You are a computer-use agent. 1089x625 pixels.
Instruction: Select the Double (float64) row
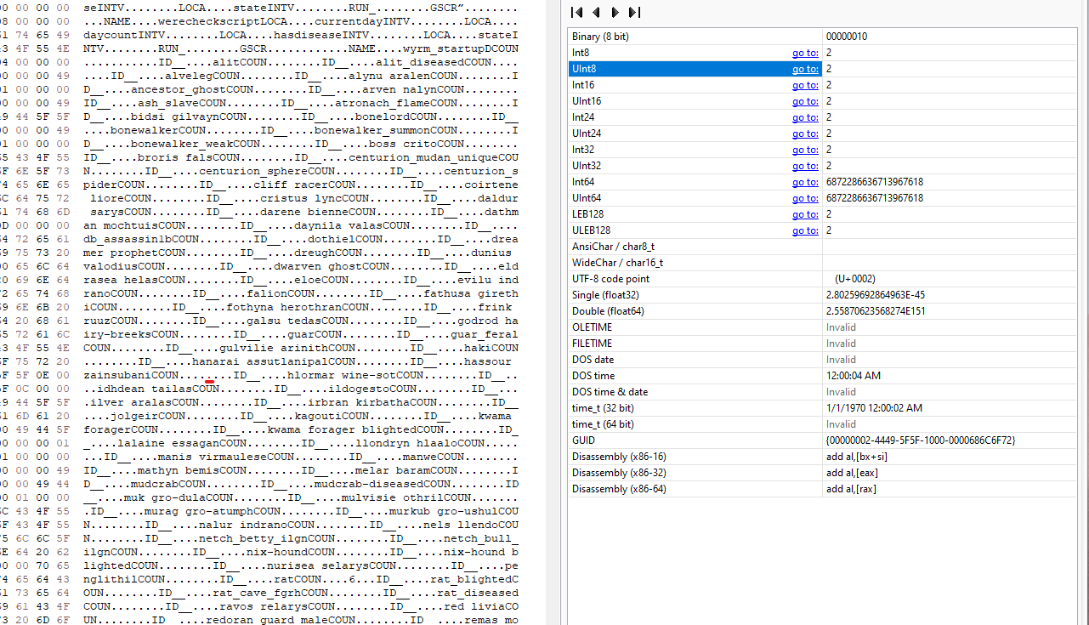[607, 311]
